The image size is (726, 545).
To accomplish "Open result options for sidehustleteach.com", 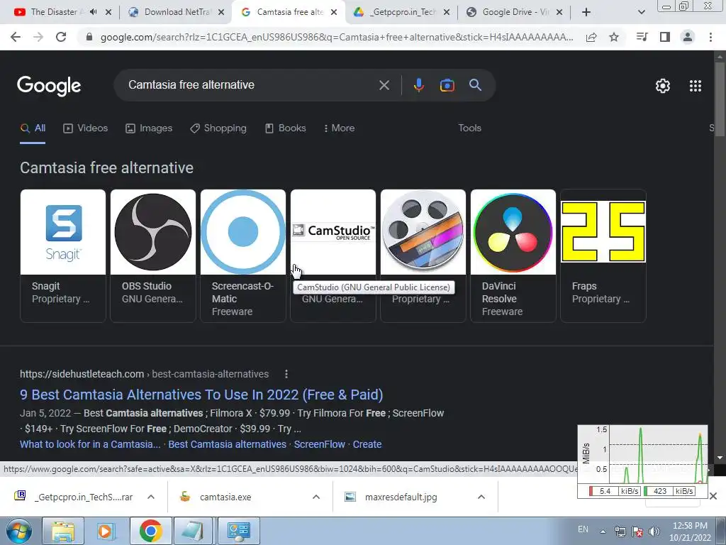I will coord(286,374).
